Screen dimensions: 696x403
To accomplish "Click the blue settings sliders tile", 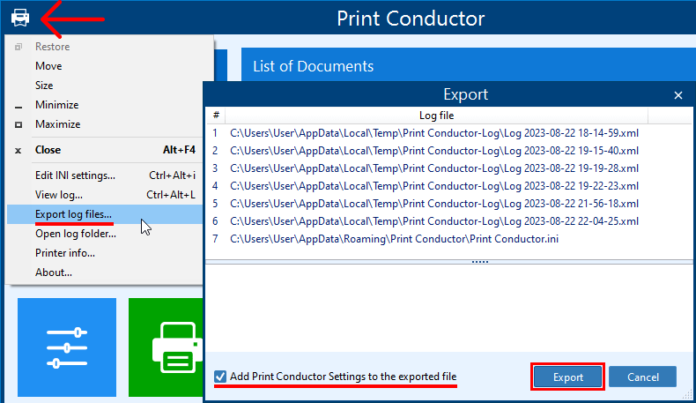I will pos(67,347).
